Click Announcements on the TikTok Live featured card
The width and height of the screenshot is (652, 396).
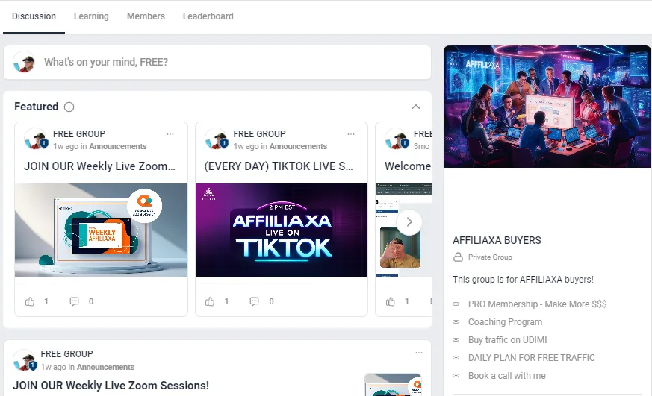tap(298, 146)
